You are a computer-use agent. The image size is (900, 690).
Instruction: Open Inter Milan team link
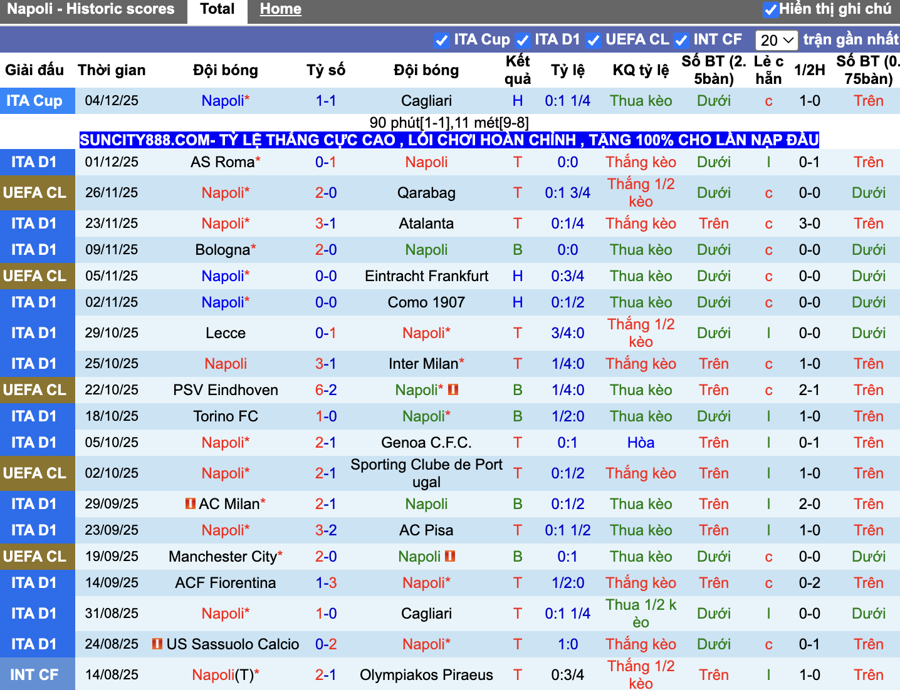click(423, 364)
